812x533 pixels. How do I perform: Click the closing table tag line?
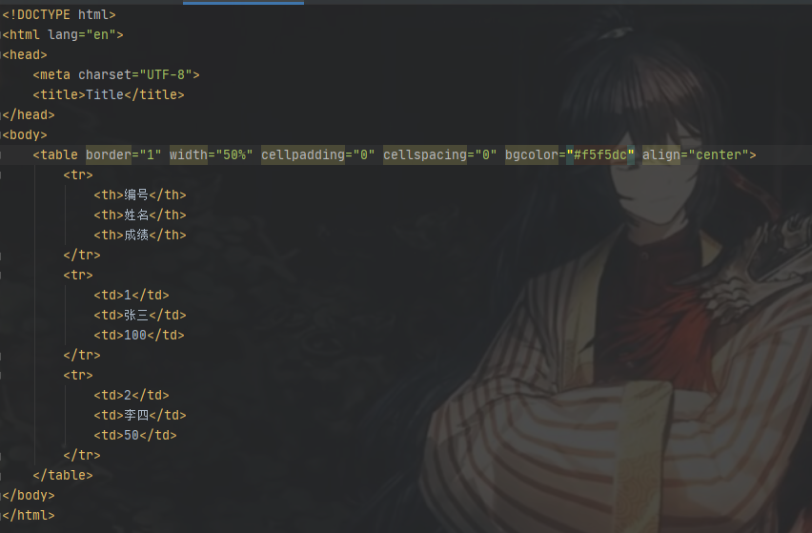pyautogui.click(x=63, y=475)
